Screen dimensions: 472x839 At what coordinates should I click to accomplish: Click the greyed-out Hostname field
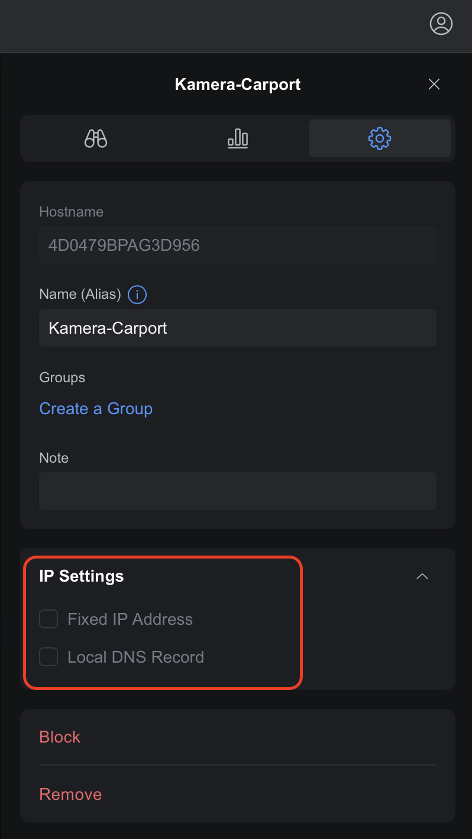pos(238,245)
